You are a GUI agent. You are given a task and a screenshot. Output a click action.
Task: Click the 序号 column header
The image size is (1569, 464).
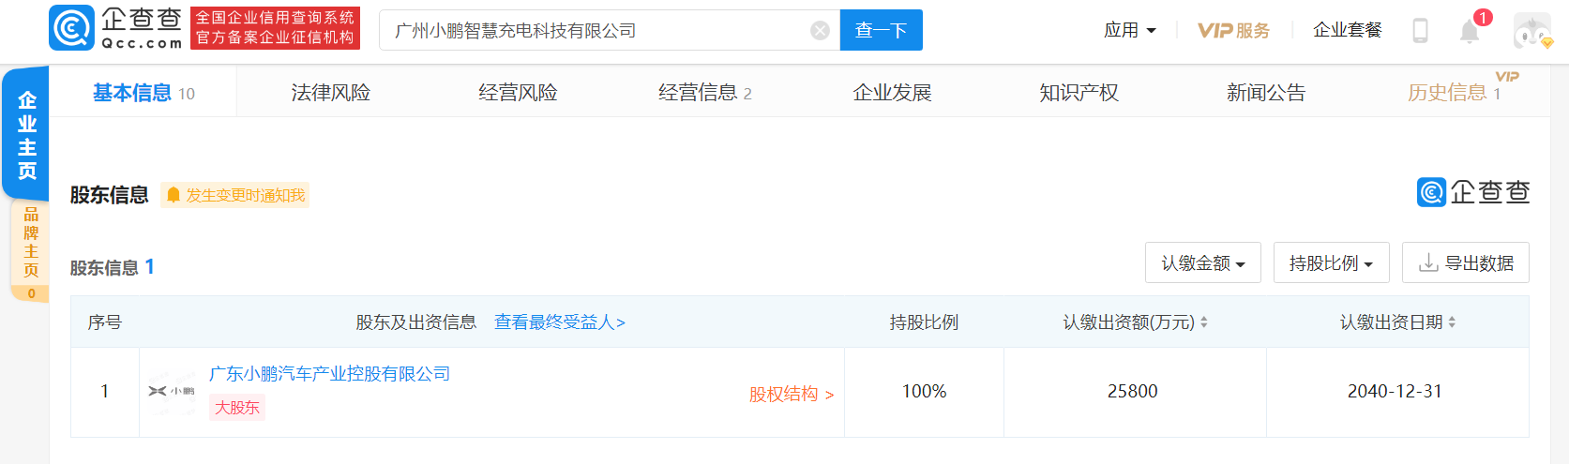(105, 322)
